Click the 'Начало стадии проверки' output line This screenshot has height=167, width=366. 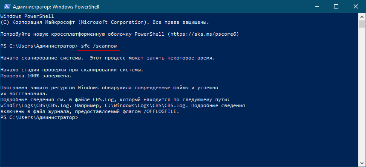pyautogui.click(x=72, y=70)
